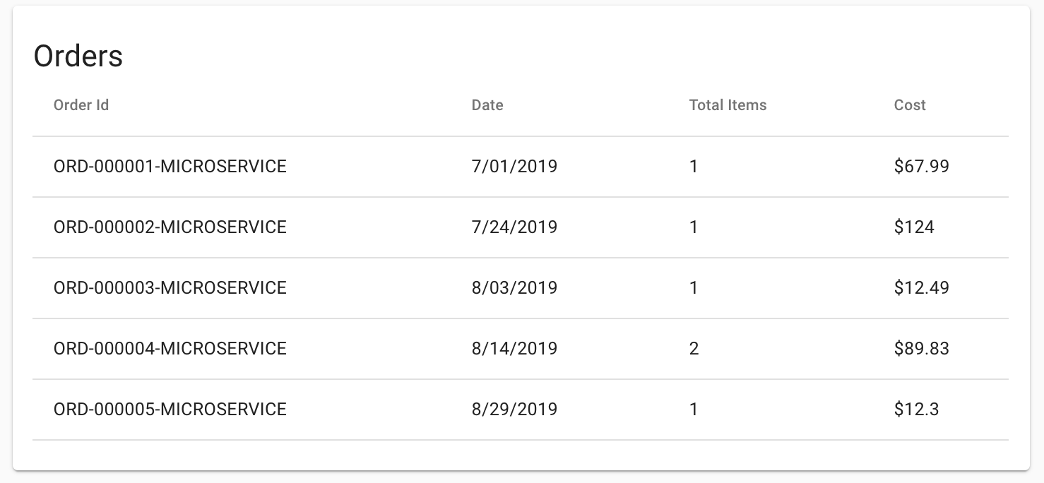1044x483 pixels.
Task: Sort by the Date column header
Action: point(487,105)
